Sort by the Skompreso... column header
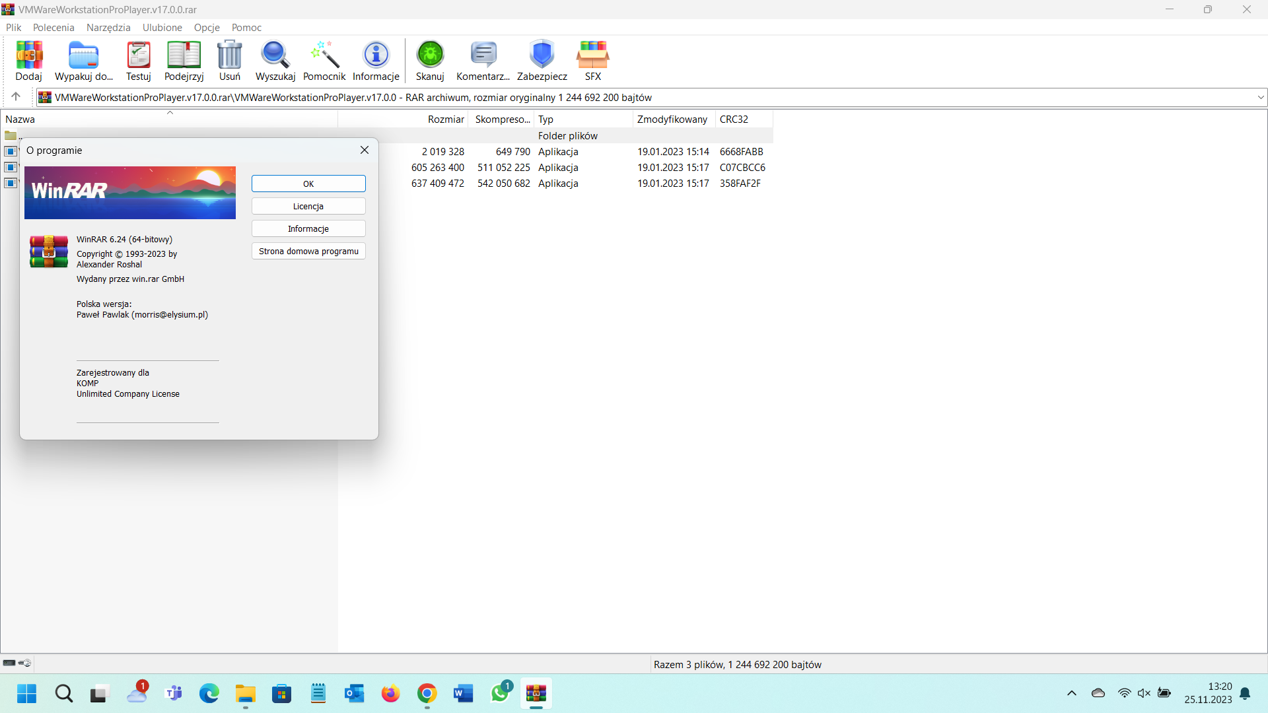Screen dimensions: 1268x713 pos(502,119)
